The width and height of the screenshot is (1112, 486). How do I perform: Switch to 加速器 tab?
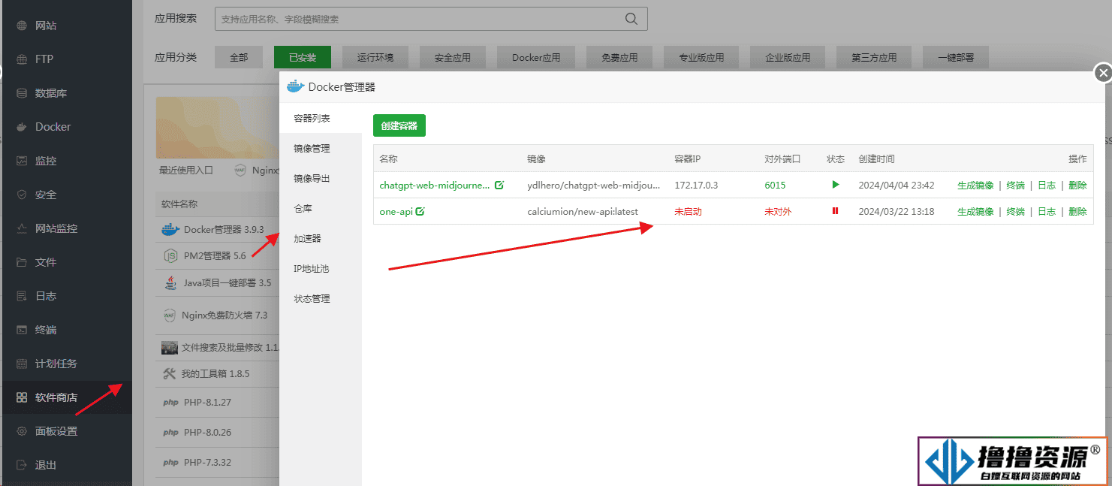321,239
